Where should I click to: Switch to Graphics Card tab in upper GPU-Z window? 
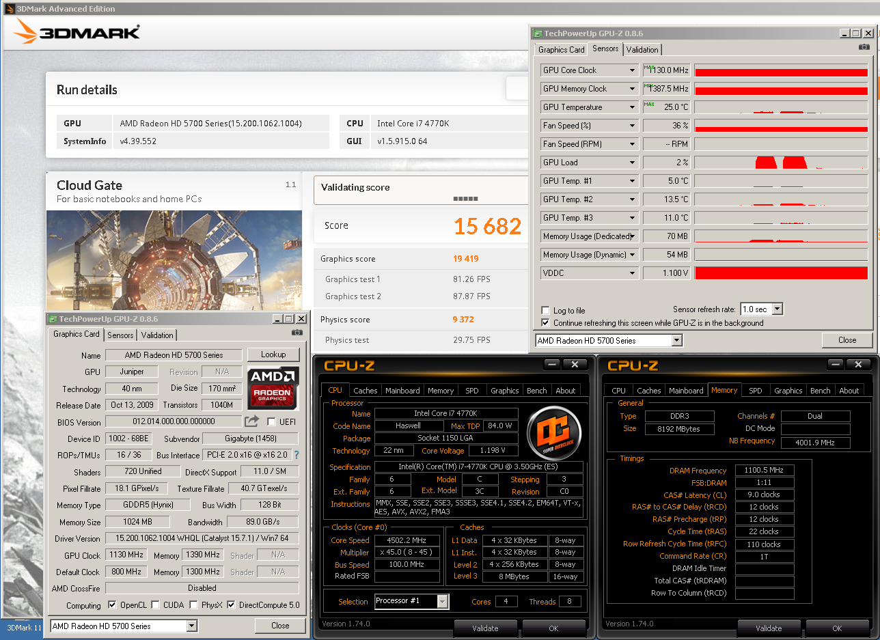click(x=562, y=49)
